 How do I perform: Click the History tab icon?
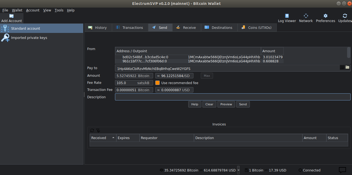[x=90, y=27]
